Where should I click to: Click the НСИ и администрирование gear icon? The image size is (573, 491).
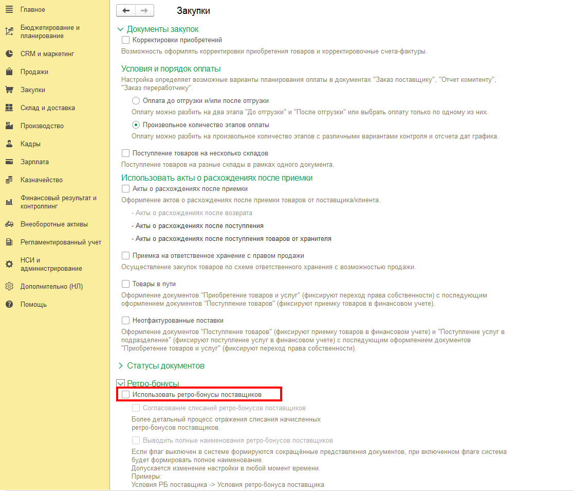[9, 264]
